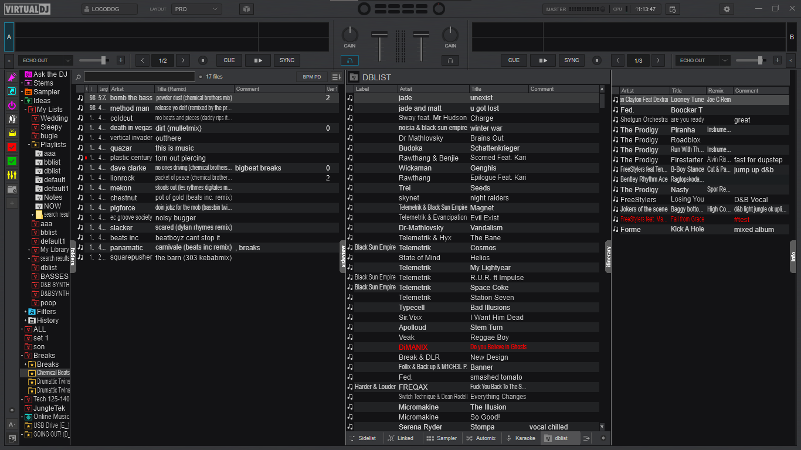The height and width of the screenshot is (450, 801).
Task: Click the search magnifier icon
Action: 79,77
